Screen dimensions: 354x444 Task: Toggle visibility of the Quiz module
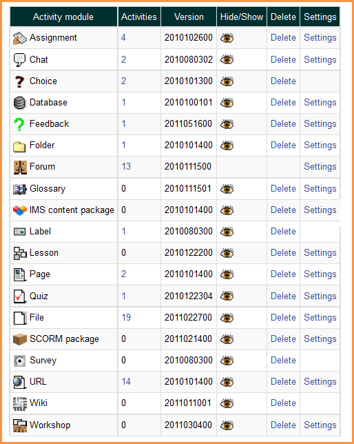click(227, 296)
